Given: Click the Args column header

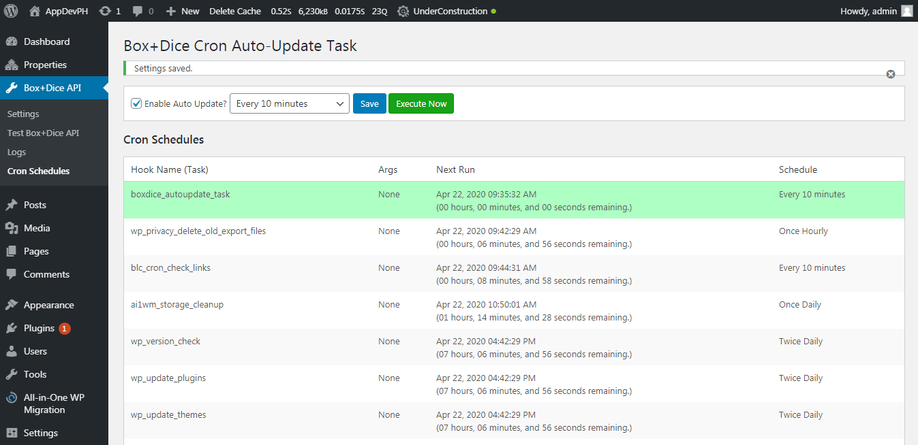Looking at the screenshot, I should tap(388, 169).
